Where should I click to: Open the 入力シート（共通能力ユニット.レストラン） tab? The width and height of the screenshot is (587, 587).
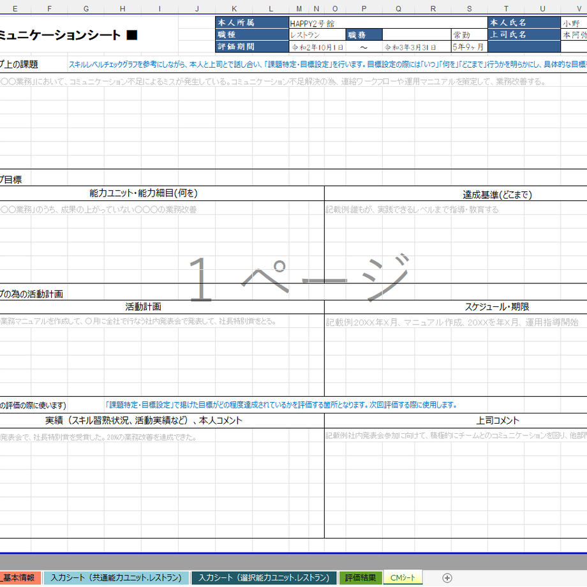coord(116,577)
